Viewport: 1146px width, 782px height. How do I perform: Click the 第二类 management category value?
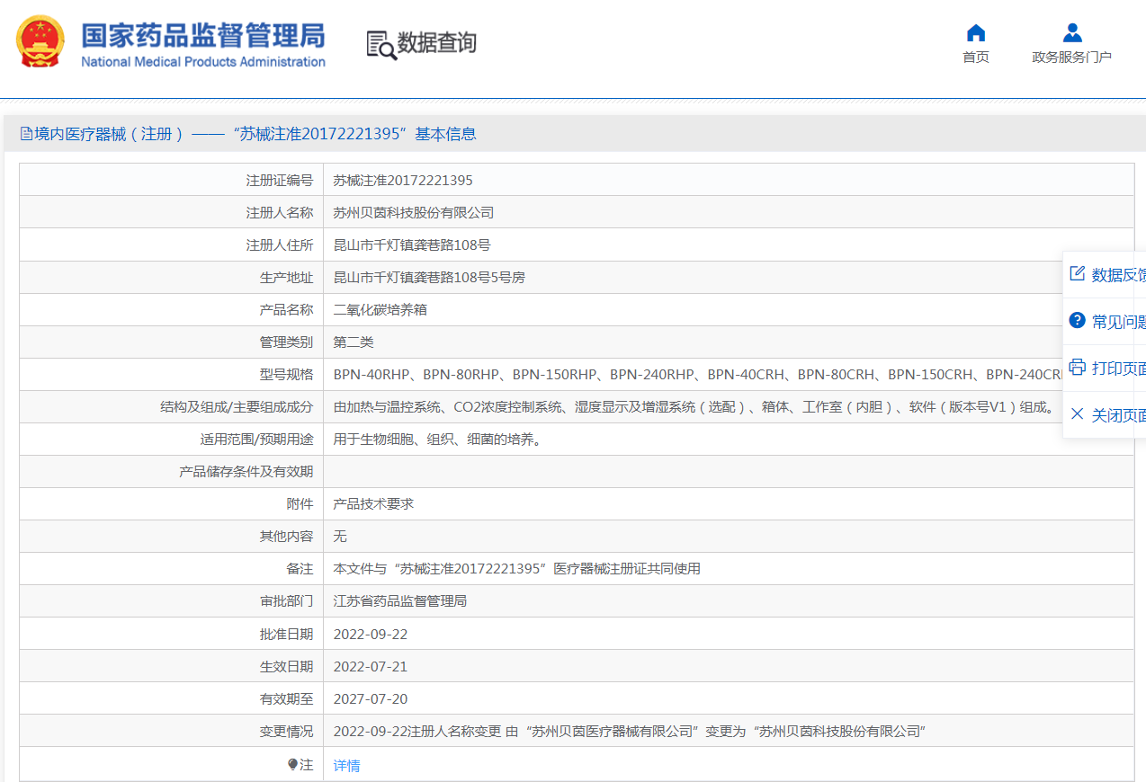coord(354,342)
